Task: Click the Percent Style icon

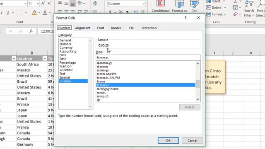Action: click(120, 12)
